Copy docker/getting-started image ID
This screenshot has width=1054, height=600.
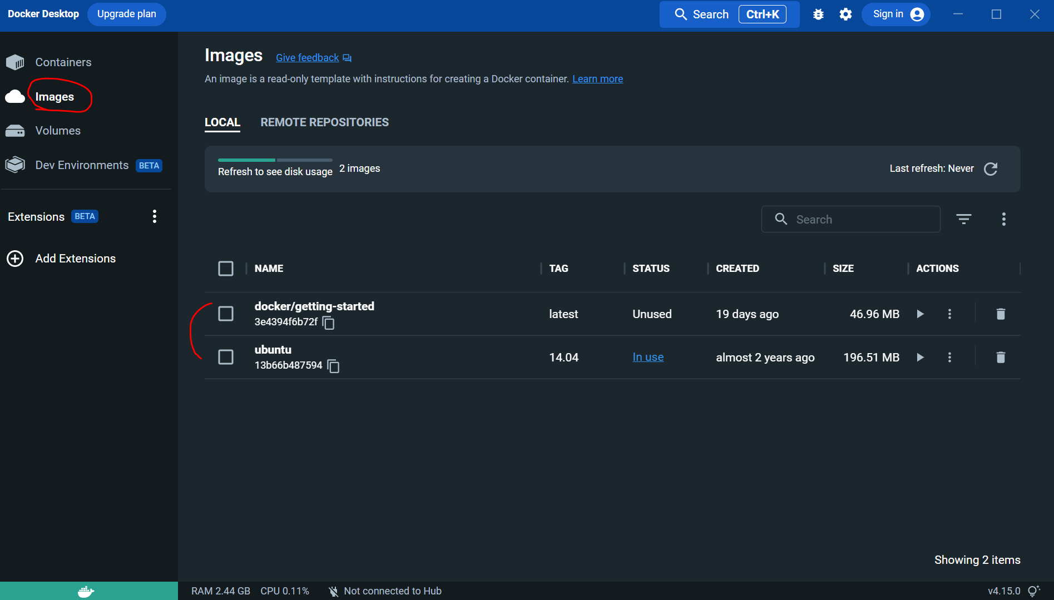pos(329,323)
